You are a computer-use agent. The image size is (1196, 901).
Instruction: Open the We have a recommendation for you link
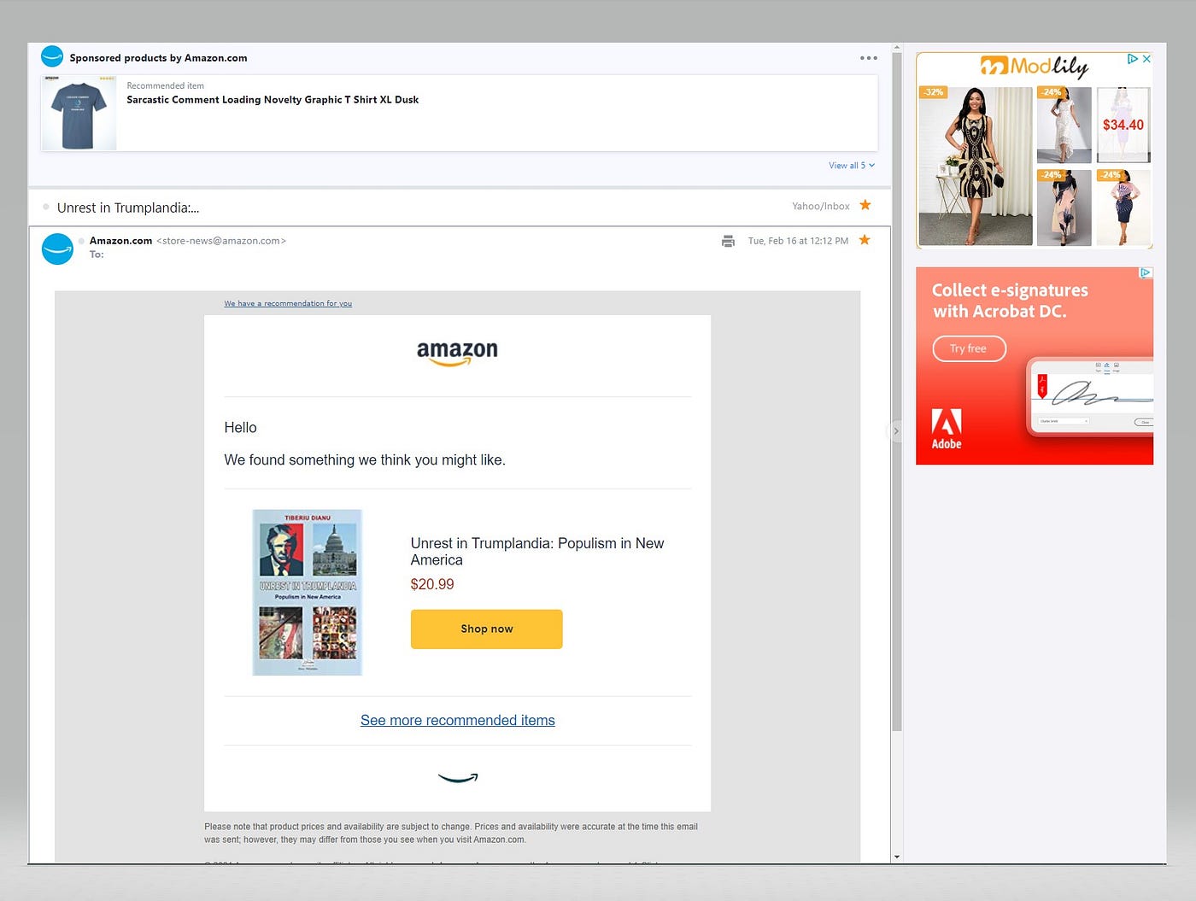pos(288,303)
